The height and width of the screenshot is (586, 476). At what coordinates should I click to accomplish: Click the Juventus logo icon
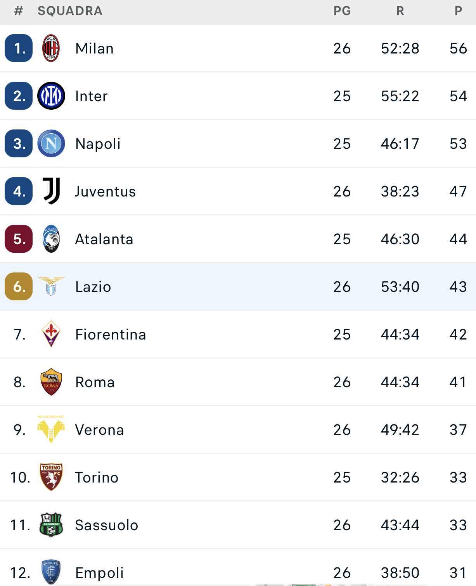(x=51, y=191)
